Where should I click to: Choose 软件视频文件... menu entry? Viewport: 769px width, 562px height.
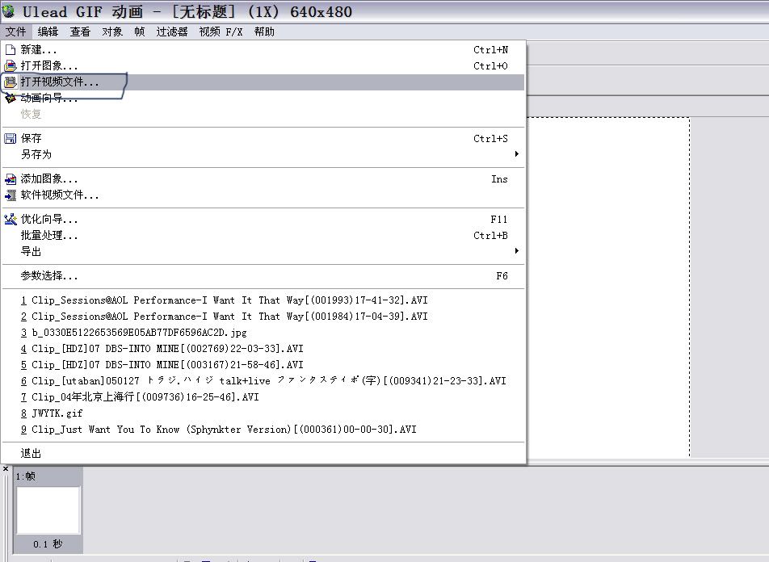(263, 195)
